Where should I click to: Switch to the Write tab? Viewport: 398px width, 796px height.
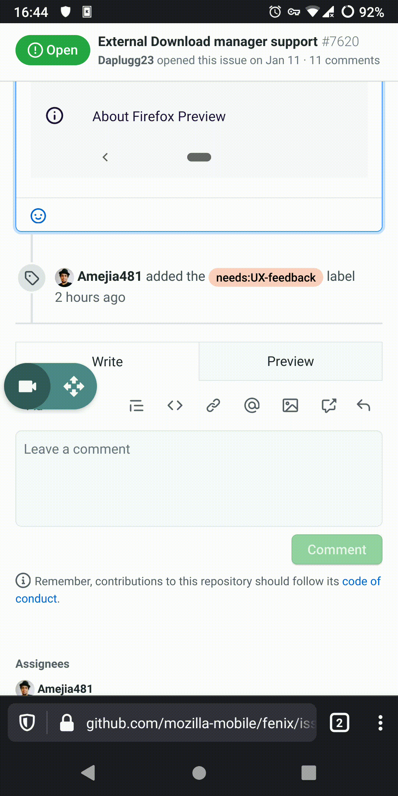(107, 362)
